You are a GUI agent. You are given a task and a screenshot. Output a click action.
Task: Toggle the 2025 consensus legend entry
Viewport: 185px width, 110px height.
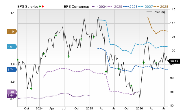pos(115,7)
